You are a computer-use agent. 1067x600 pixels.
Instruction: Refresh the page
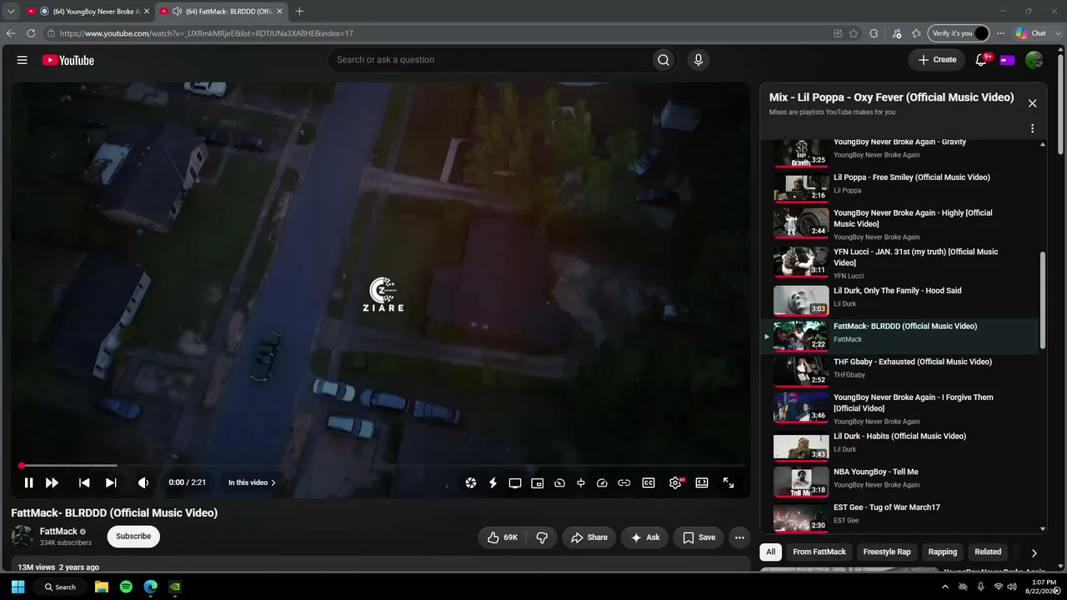[31, 33]
